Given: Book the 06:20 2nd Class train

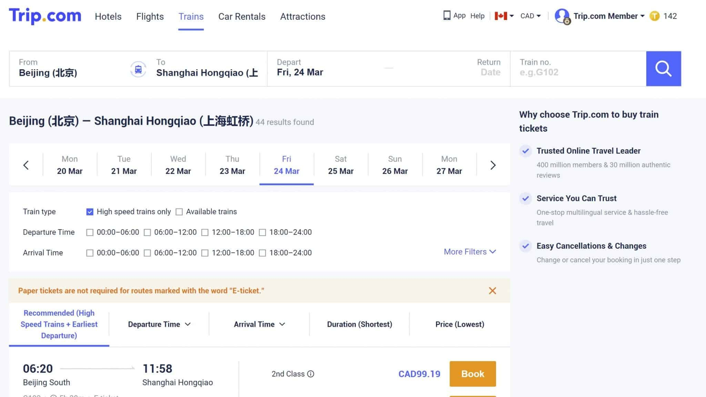Looking at the screenshot, I should point(473,374).
